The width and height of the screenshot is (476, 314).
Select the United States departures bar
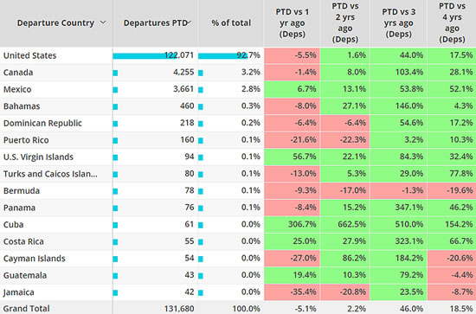(x=145, y=56)
